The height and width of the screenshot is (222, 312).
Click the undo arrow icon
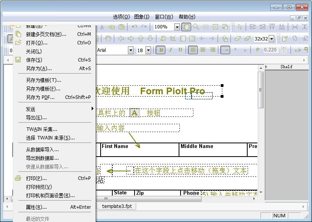[135, 27]
